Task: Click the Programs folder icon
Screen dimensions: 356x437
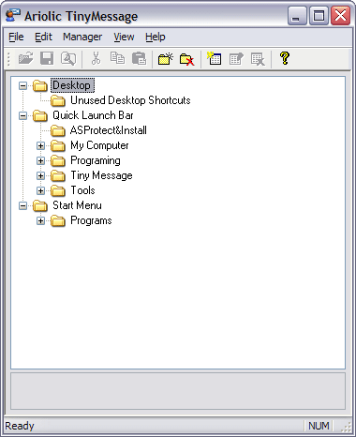Action: click(x=58, y=220)
